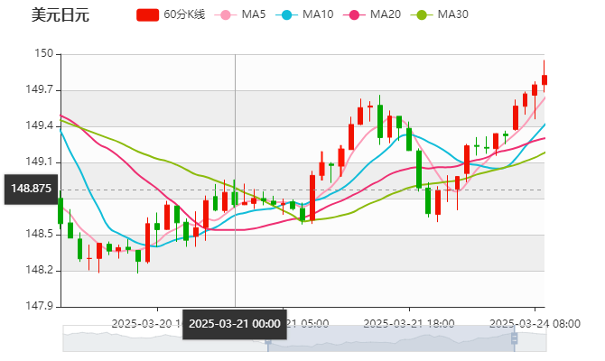Click the 148.875 price axis pointer label
Viewport: 605px width, 361px height.
[x=30, y=189]
